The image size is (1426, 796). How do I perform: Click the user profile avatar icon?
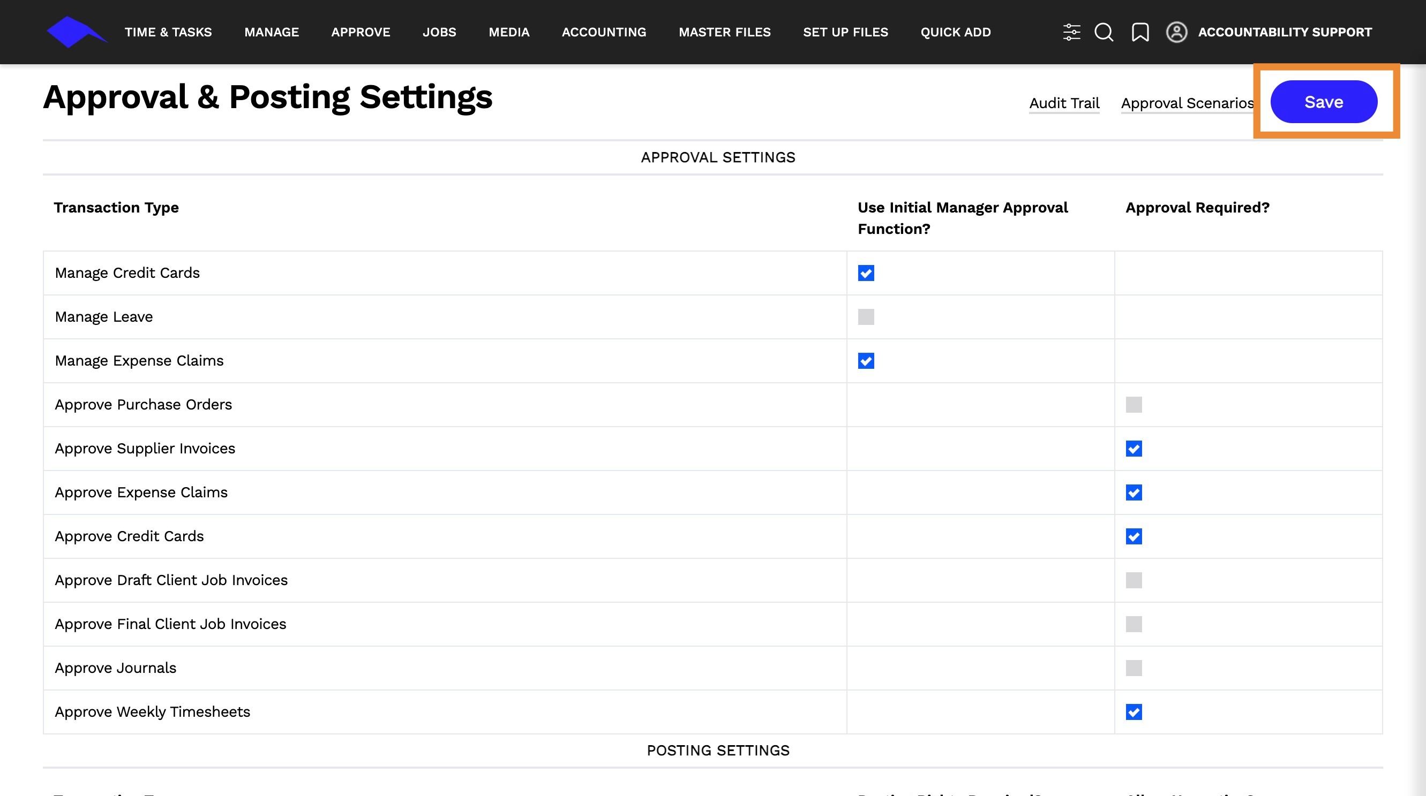click(1176, 32)
